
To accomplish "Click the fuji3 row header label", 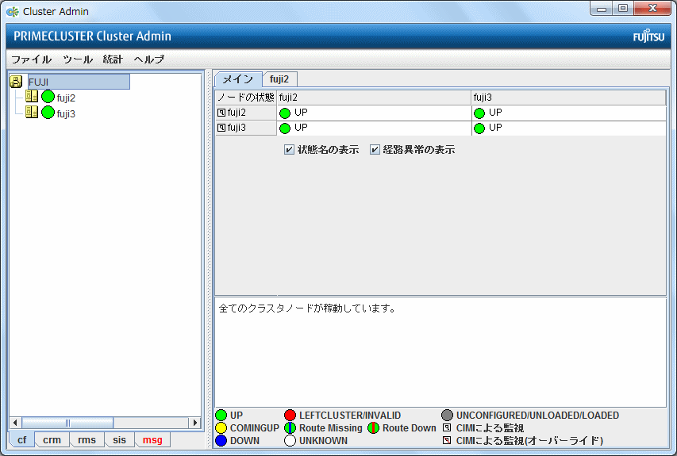I will click(237, 128).
